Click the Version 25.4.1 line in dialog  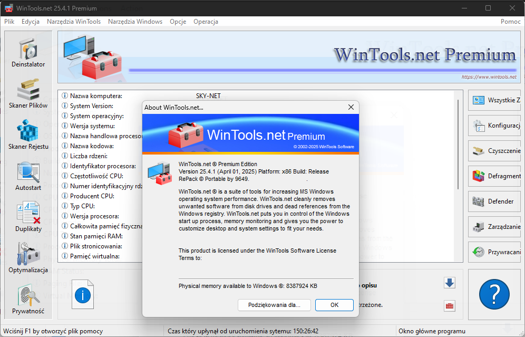[254, 171]
